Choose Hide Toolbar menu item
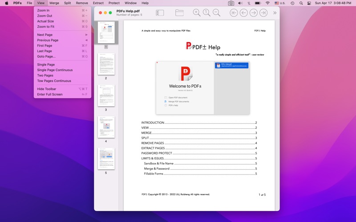 62,89
